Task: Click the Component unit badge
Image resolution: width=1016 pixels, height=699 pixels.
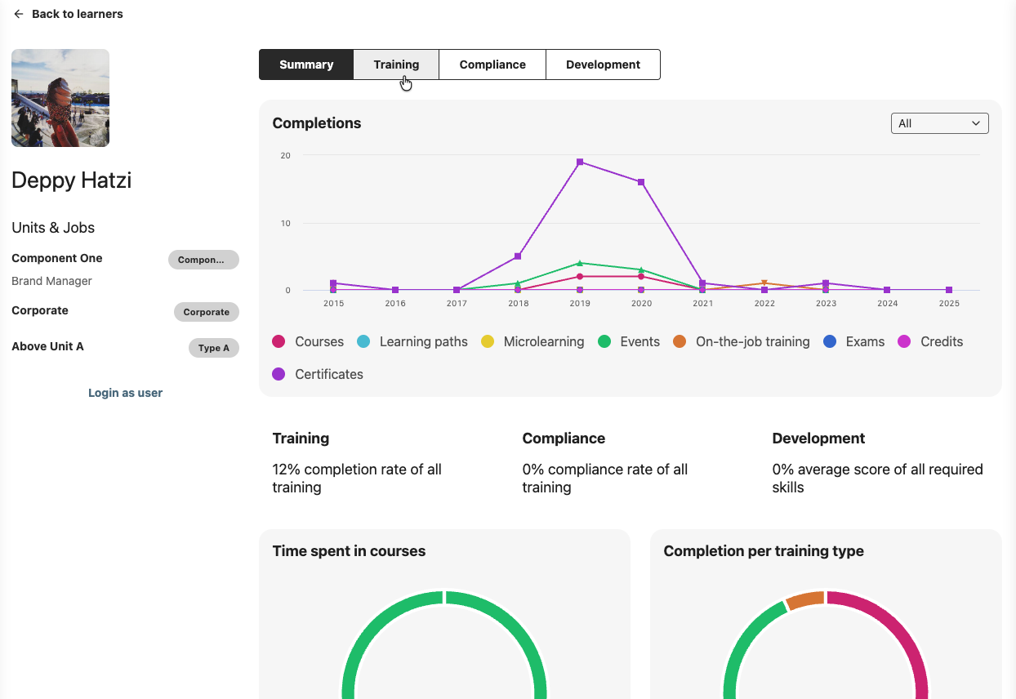Action: click(203, 260)
